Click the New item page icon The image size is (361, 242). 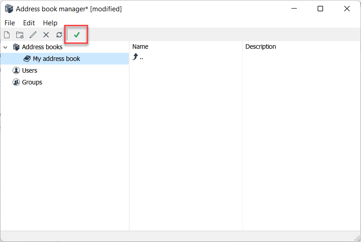(x=7, y=35)
